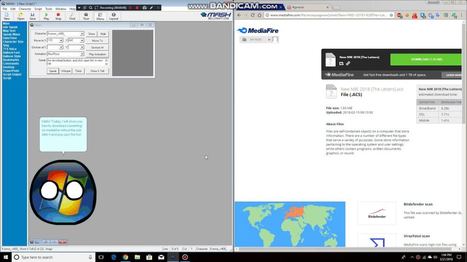This screenshot has width=467, height=262.
Task: Play the script with the green Play icon
Action: pos(46,16)
